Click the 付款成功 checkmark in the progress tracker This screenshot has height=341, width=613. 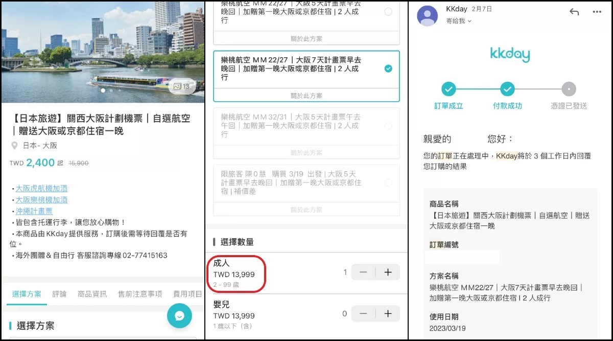pos(507,88)
